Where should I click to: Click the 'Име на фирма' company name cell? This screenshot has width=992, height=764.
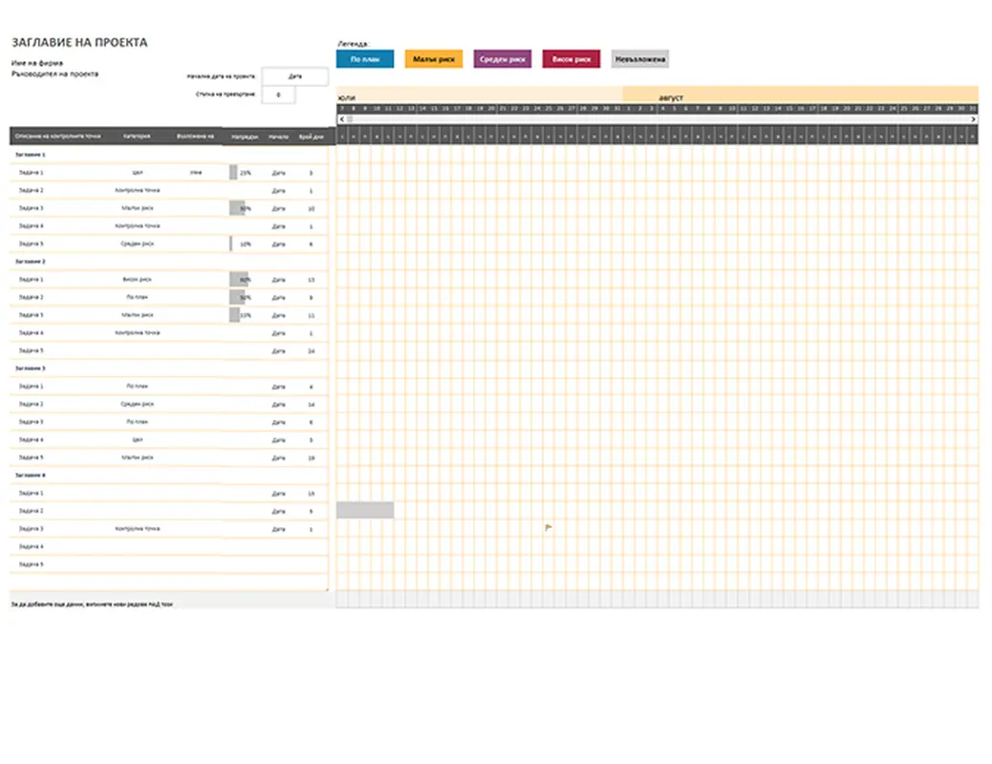coord(37,63)
